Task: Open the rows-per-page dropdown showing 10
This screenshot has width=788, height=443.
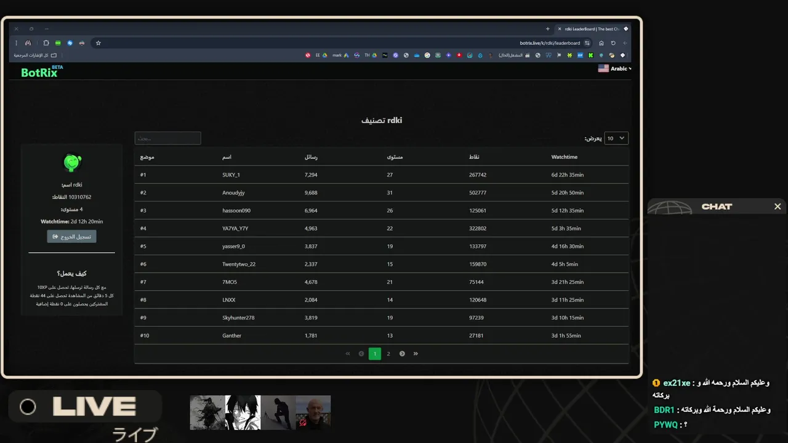Action: [616, 138]
